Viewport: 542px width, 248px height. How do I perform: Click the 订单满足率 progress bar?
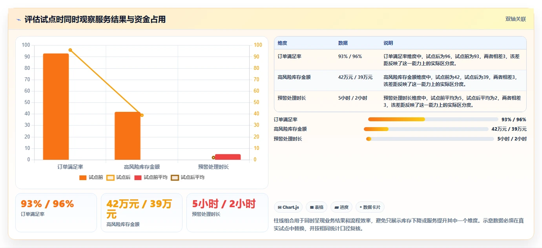pyautogui.click(x=433, y=119)
